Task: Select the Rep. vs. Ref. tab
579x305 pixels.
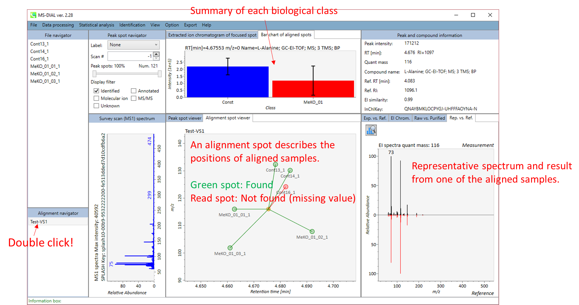Action: [461, 118]
